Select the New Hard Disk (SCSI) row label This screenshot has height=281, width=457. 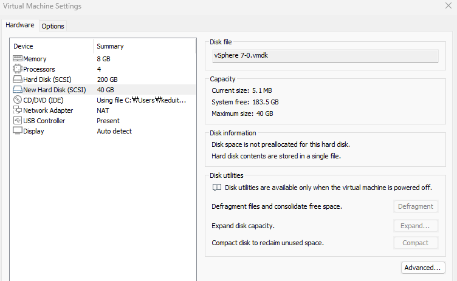[55, 90]
